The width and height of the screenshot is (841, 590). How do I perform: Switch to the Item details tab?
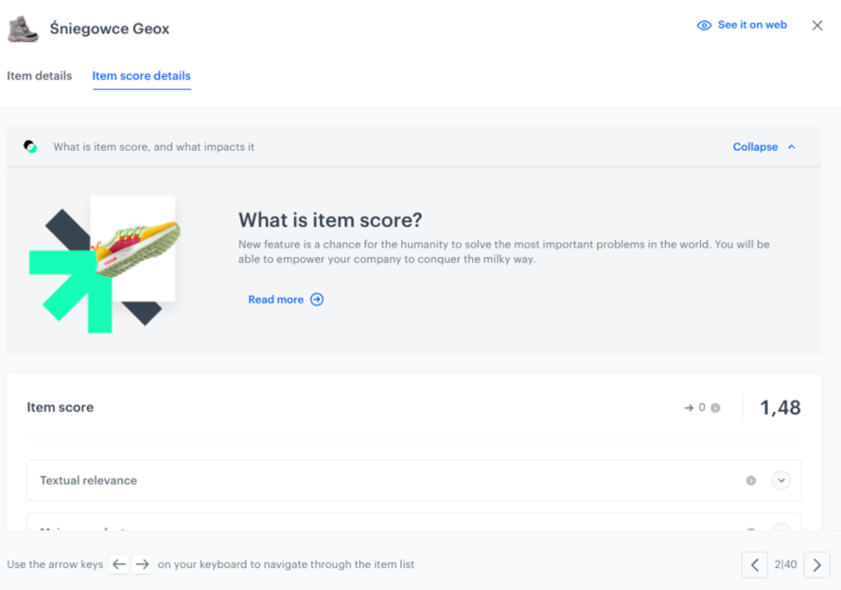point(39,76)
